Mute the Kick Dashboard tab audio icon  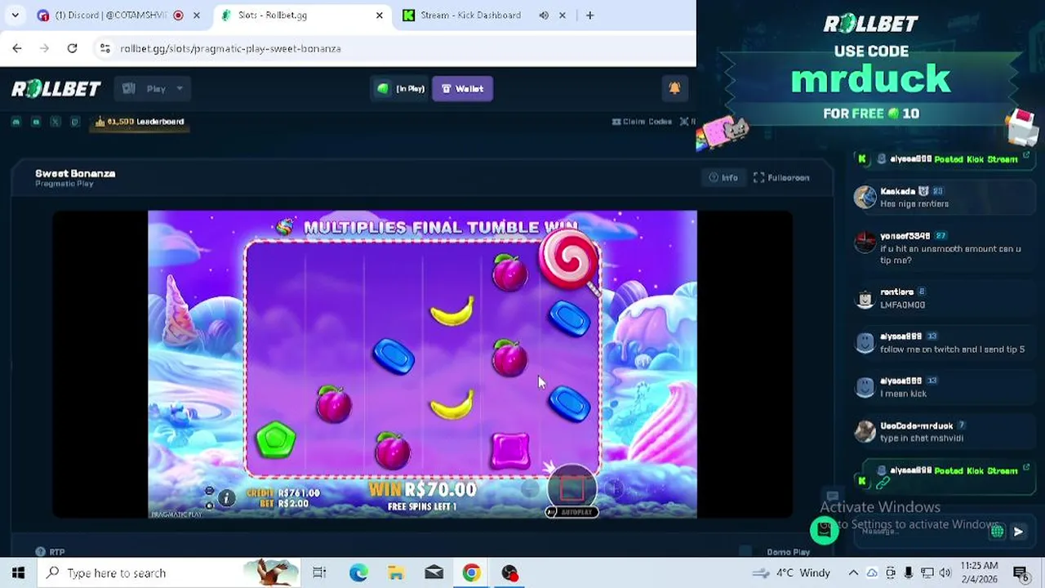coord(544,15)
